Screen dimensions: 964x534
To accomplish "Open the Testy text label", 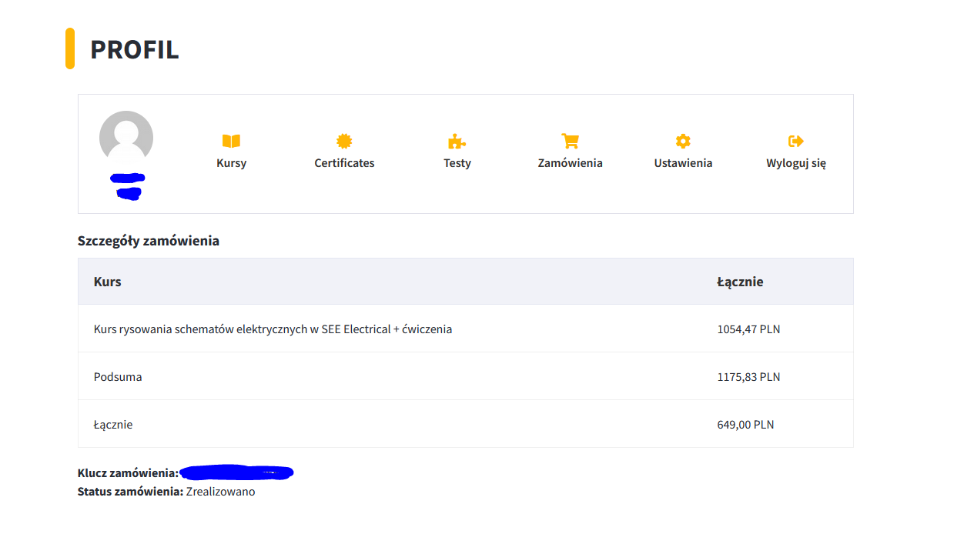I will point(457,163).
